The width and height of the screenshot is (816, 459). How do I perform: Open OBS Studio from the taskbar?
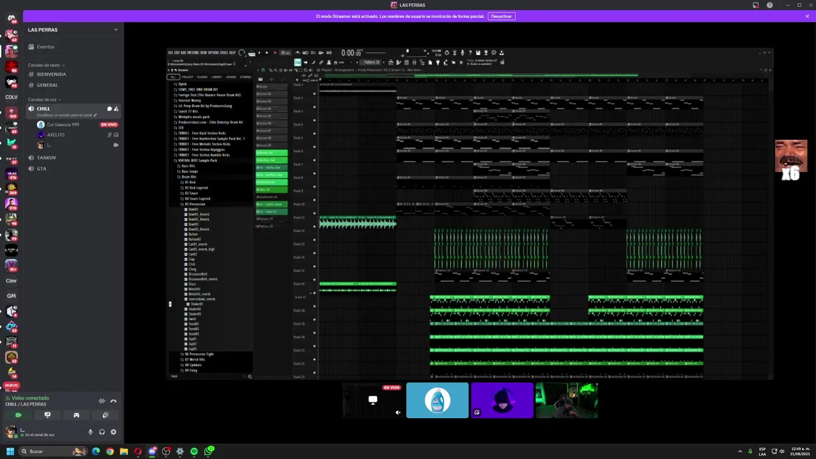point(166,451)
